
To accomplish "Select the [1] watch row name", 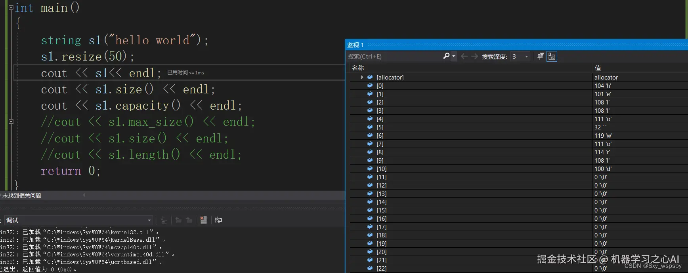I will tap(380, 94).
